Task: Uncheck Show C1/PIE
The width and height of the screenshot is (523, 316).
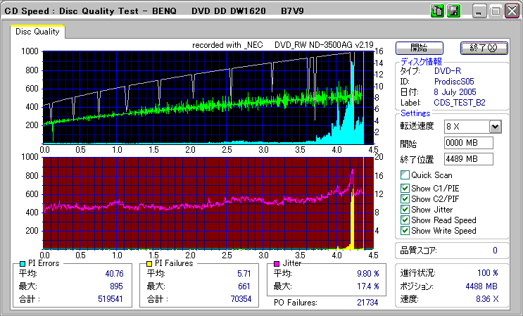Action: pos(405,187)
